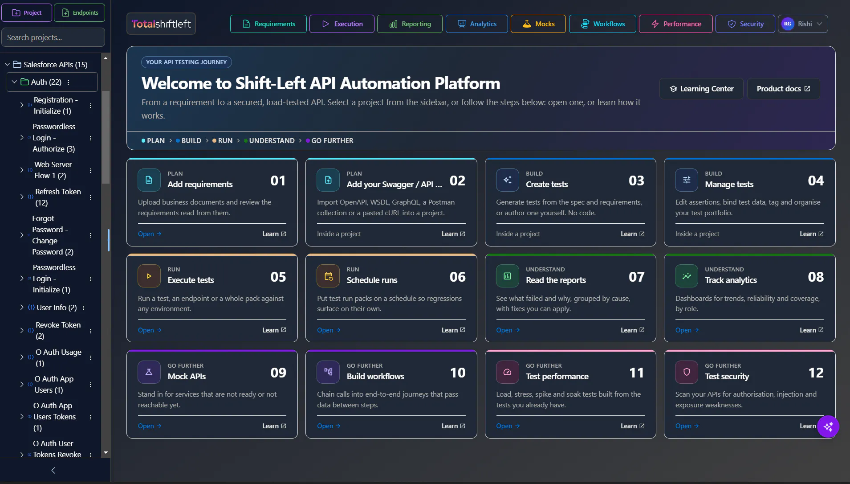Collapse the Salesforce APIs (15) project

pos(7,65)
